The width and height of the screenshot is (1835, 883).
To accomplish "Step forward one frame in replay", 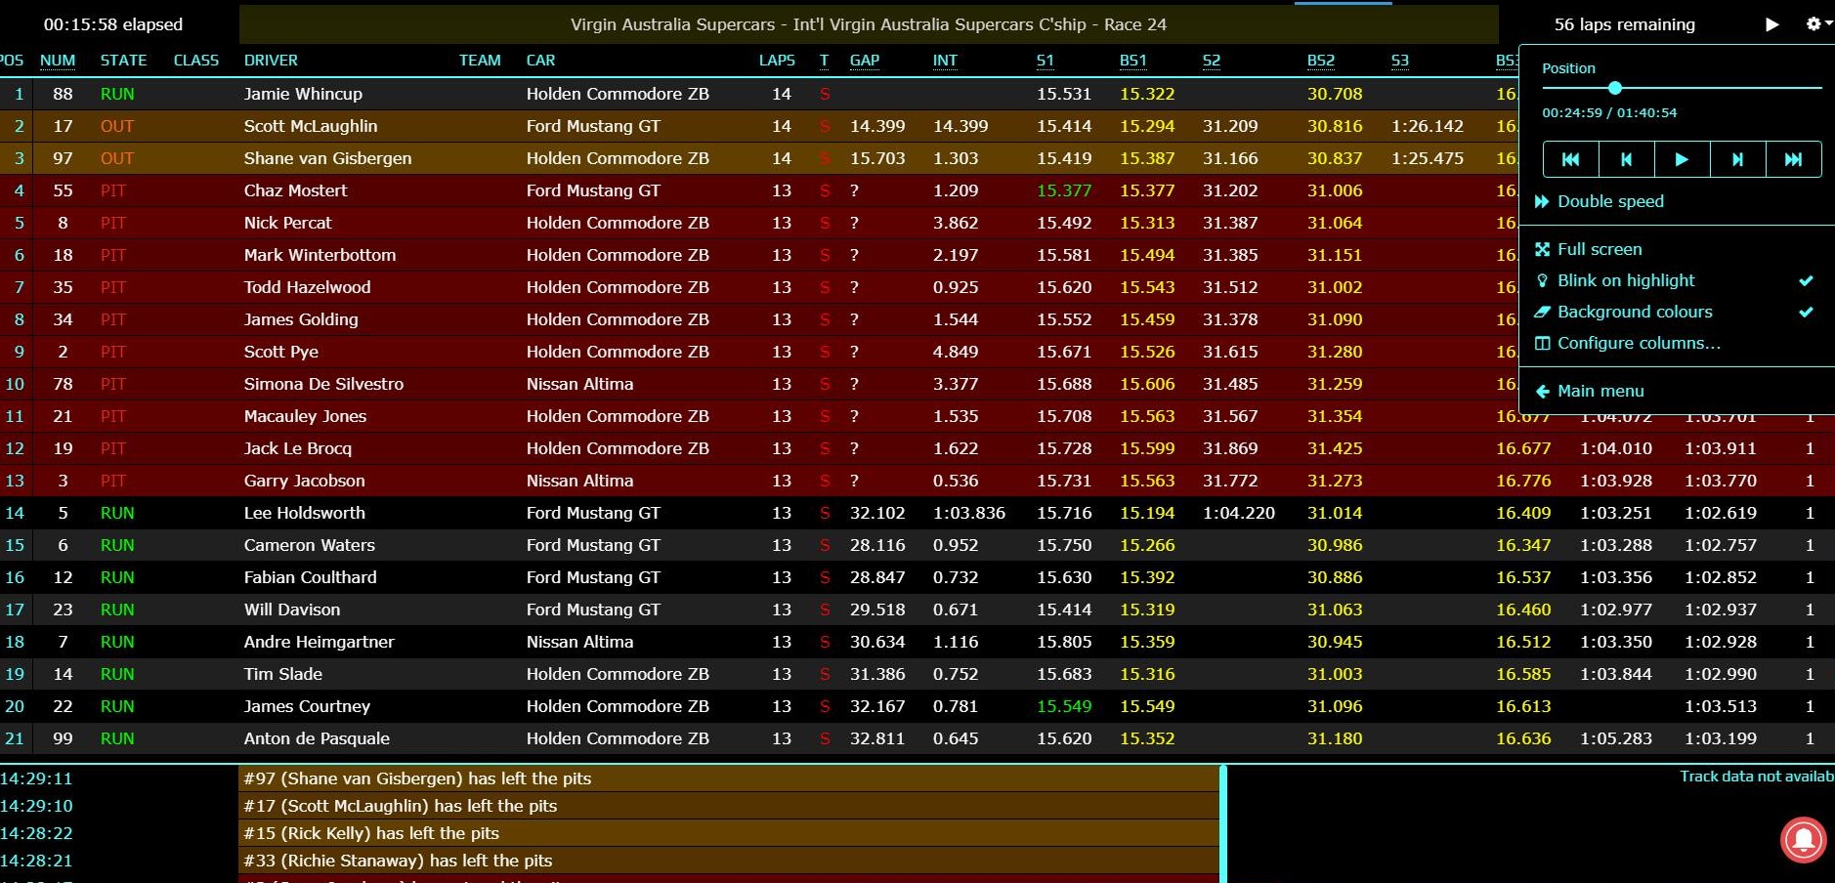I will tap(1738, 159).
